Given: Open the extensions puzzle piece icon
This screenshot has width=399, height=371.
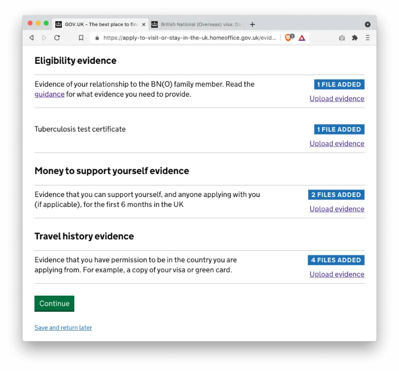Looking at the screenshot, I should [355, 38].
